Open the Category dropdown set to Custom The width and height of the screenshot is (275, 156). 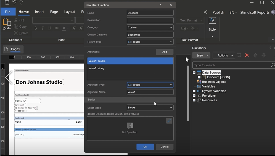point(150,27)
